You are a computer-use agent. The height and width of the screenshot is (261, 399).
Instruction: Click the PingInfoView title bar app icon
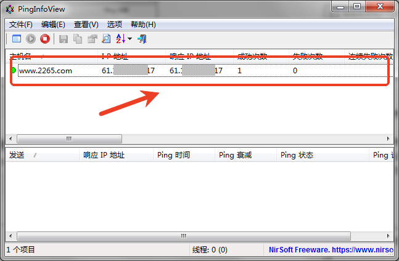(x=10, y=9)
